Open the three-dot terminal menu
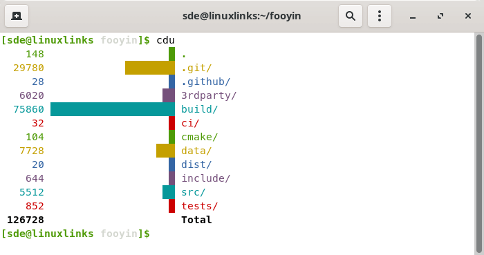The height and width of the screenshot is (255, 484). (380, 16)
